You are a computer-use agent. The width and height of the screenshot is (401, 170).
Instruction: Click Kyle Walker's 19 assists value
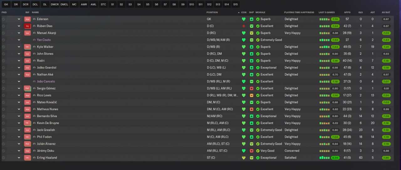372,47
